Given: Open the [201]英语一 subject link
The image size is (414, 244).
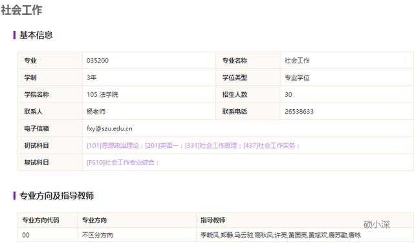Looking at the screenshot, I should [162, 145].
